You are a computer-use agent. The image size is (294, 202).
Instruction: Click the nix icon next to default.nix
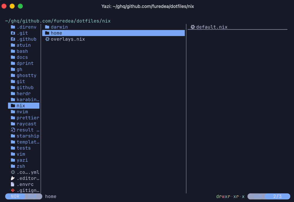click(x=193, y=27)
